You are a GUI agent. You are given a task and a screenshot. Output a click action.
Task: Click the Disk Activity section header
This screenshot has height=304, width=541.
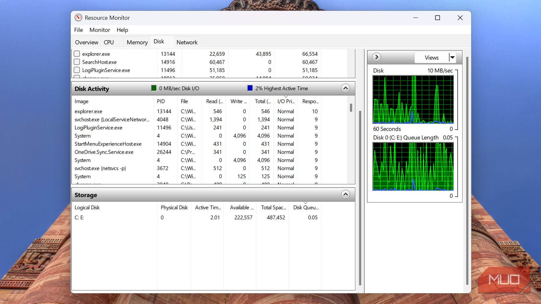[x=213, y=89]
